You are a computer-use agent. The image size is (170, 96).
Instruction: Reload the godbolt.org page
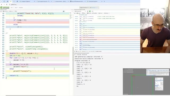coord(7,5)
